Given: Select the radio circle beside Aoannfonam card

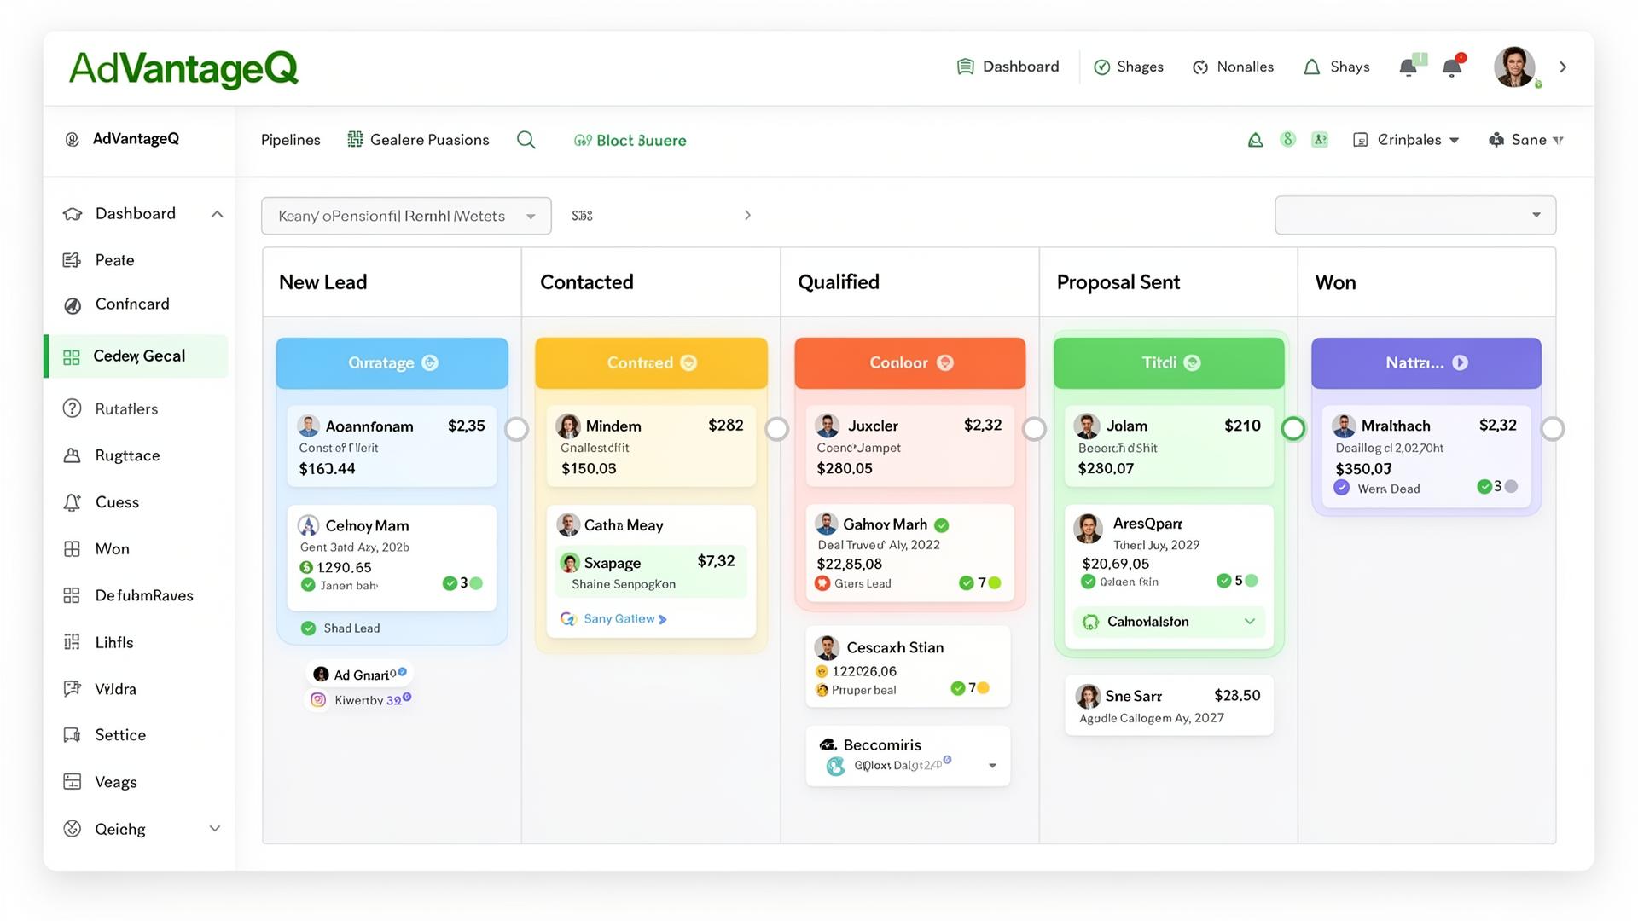Looking at the screenshot, I should [x=517, y=429].
